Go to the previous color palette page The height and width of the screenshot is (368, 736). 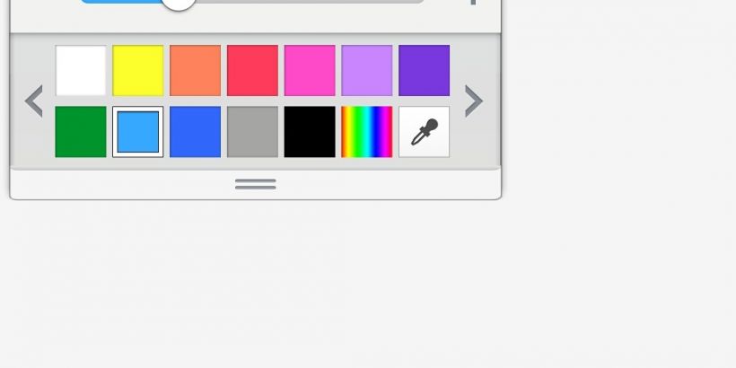(34, 101)
